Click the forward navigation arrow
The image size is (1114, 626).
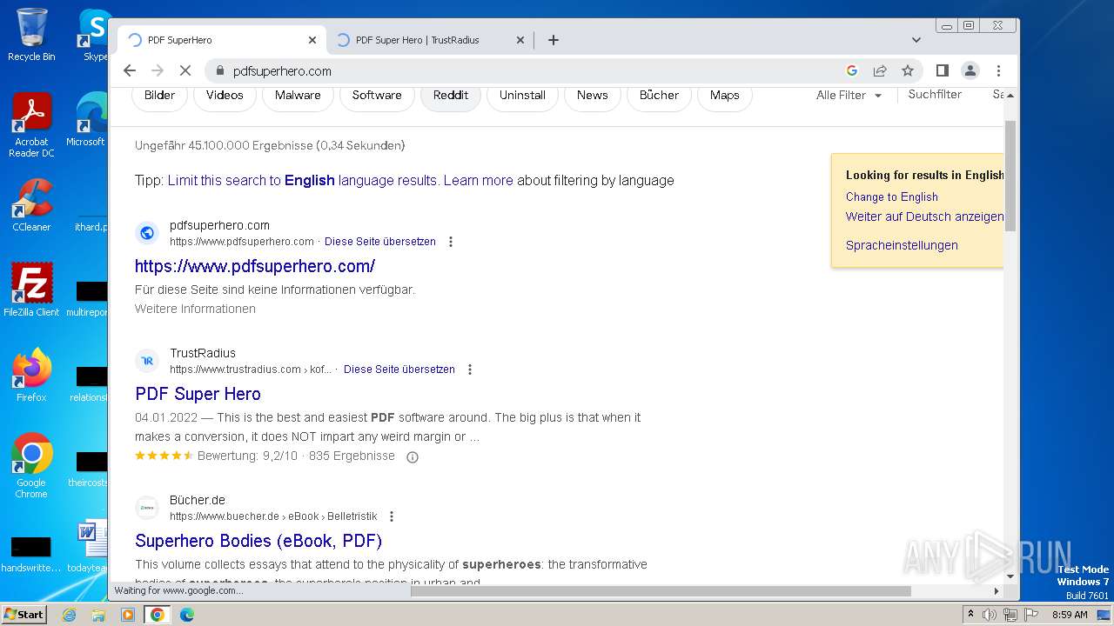click(x=158, y=70)
